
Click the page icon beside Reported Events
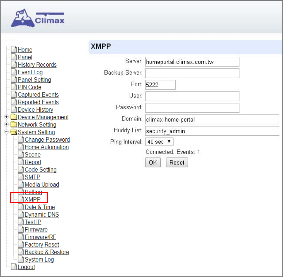(x=14, y=102)
